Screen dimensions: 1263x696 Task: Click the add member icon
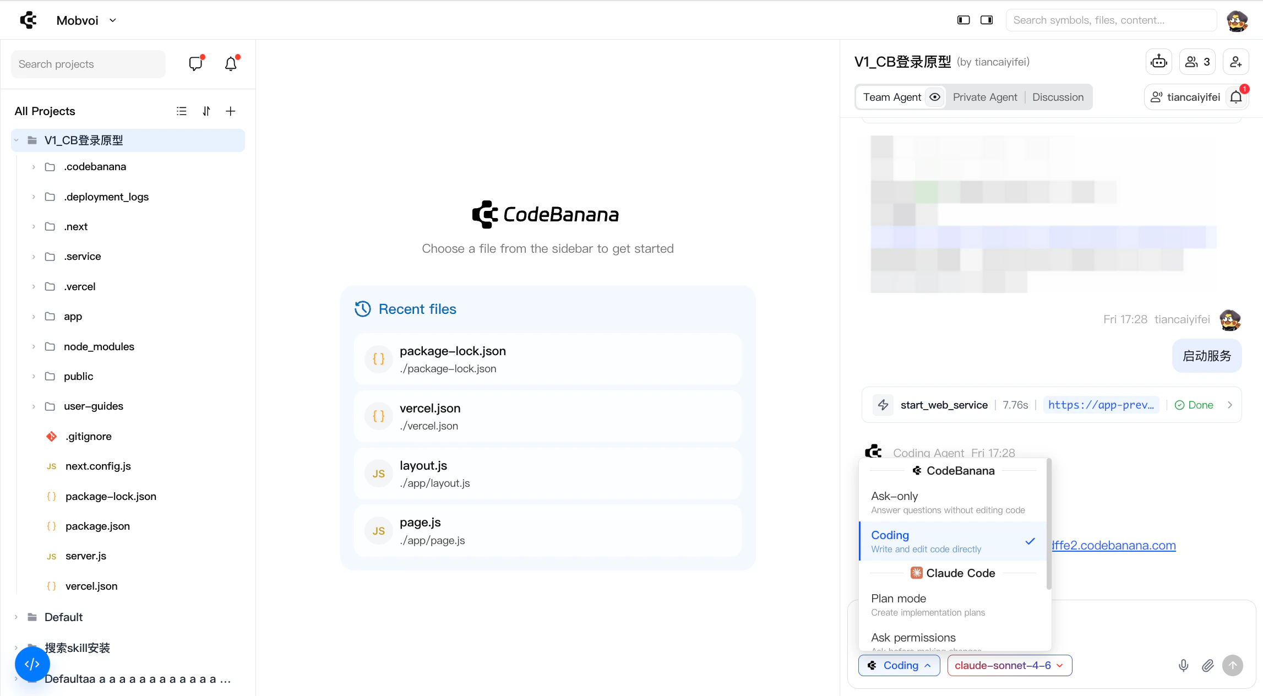pyautogui.click(x=1235, y=62)
